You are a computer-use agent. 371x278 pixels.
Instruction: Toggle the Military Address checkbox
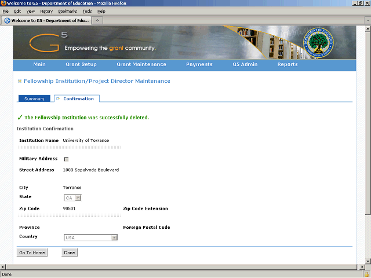pos(66,159)
